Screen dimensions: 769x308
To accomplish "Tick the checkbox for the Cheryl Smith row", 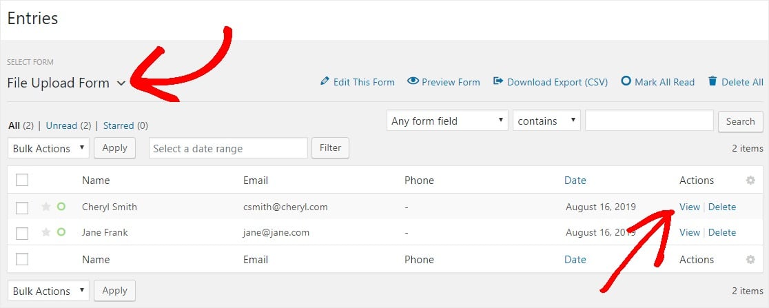I will (x=22, y=207).
